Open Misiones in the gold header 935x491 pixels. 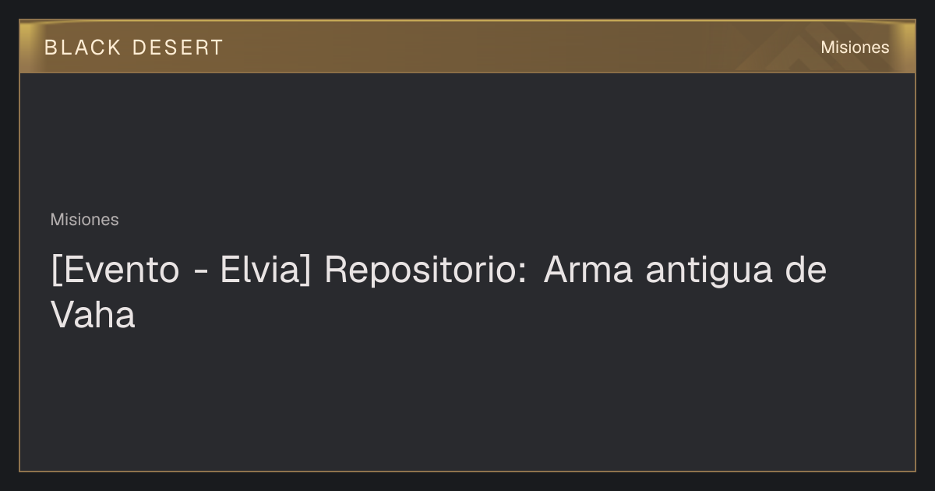click(855, 48)
